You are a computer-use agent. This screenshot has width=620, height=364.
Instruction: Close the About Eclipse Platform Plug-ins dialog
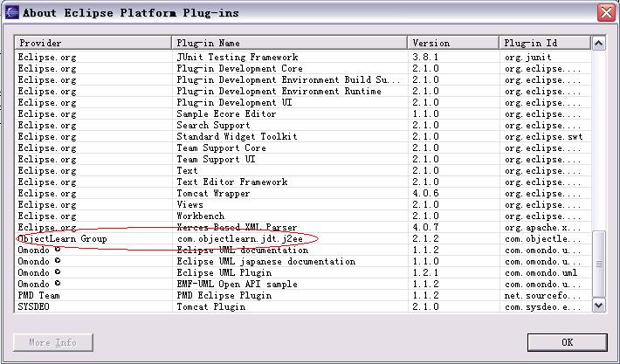pyautogui.click(x=606, y=12)
